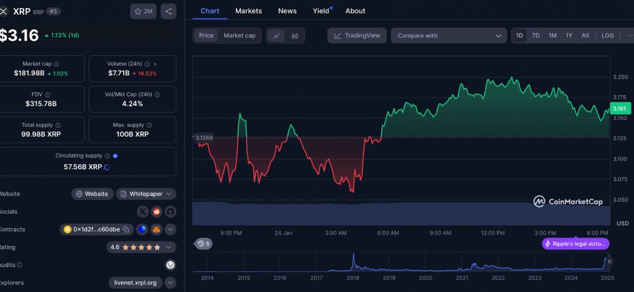Click 2021 on mini history timeline
This screenshot has height=292, width=634.
click(462, 277)
